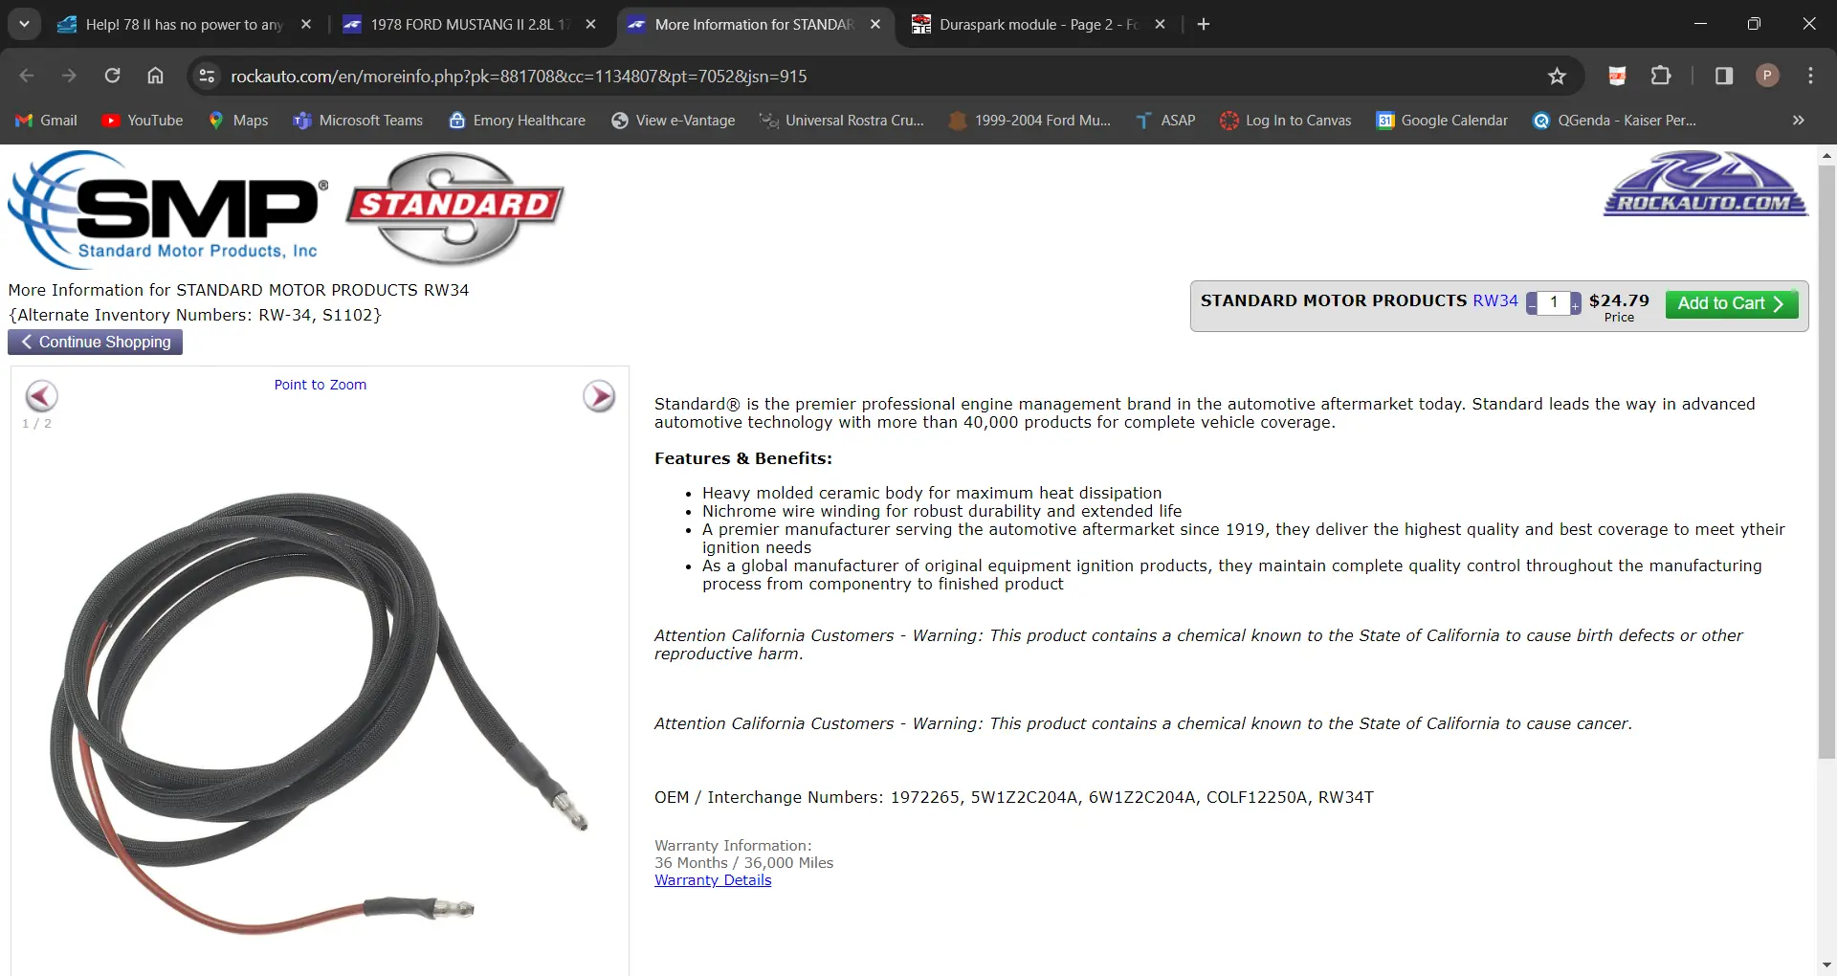Screen dimensions: 1837x976
Task: Add RW34 to cart
Action: click(x=1732, y=303)
